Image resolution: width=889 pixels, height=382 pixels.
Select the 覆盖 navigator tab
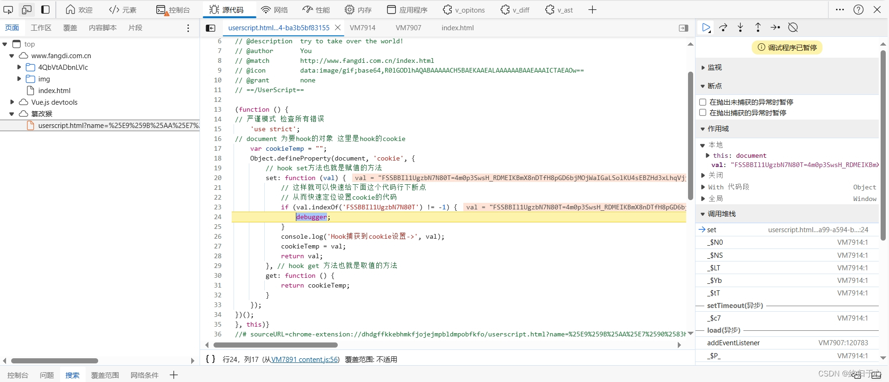pyautogui.click(x=70, y=28)
